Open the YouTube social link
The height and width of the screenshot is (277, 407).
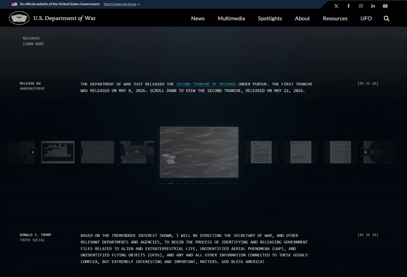click(x=385, y=6)
